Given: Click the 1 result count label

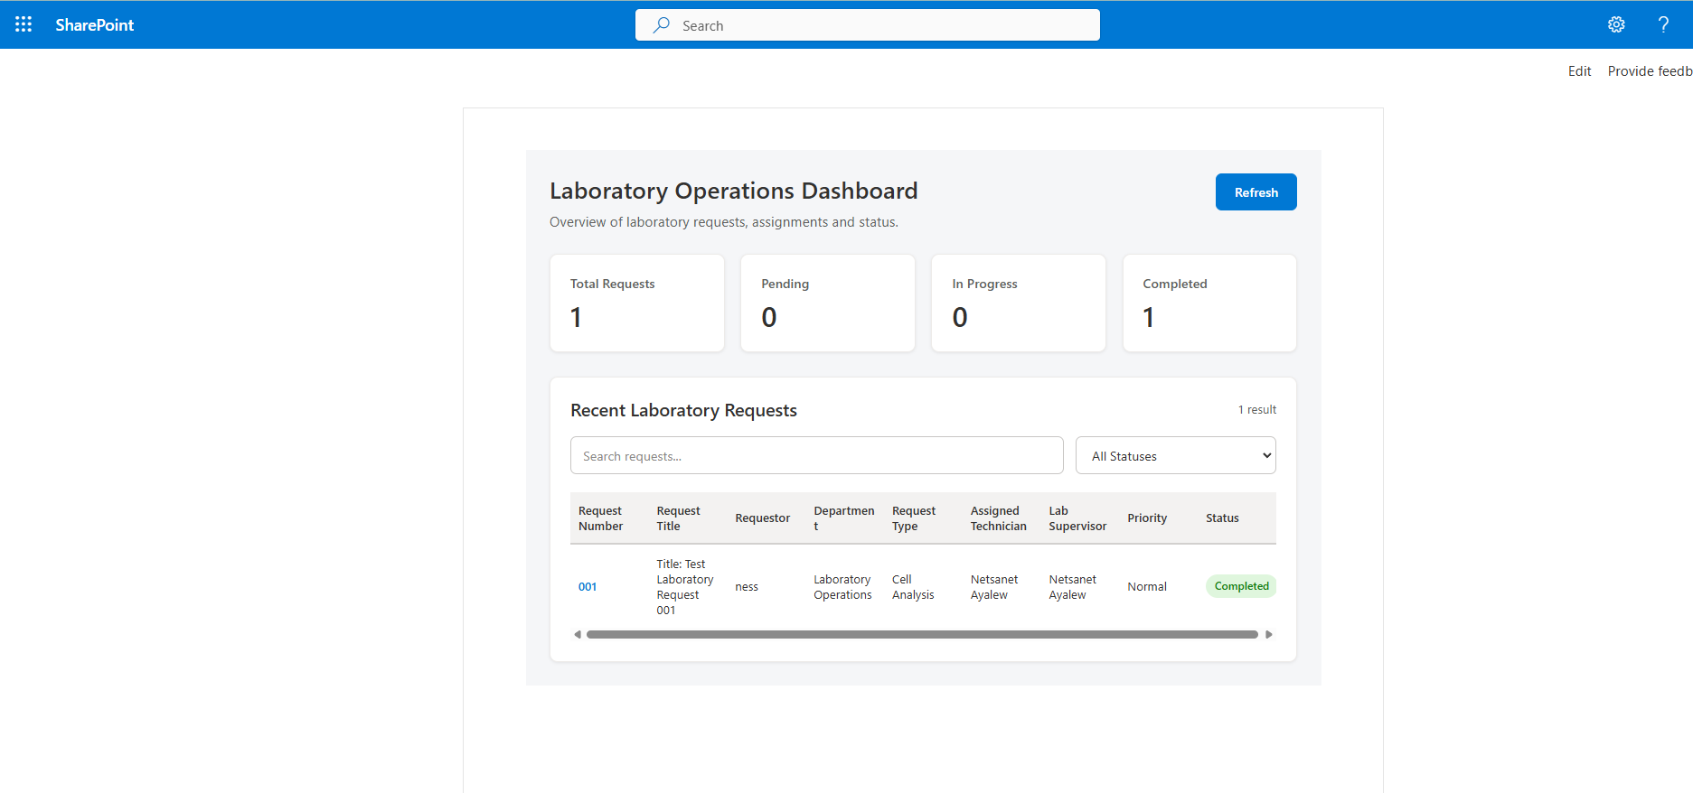Looking at the screenshot, I should [x=1257, y=410].
